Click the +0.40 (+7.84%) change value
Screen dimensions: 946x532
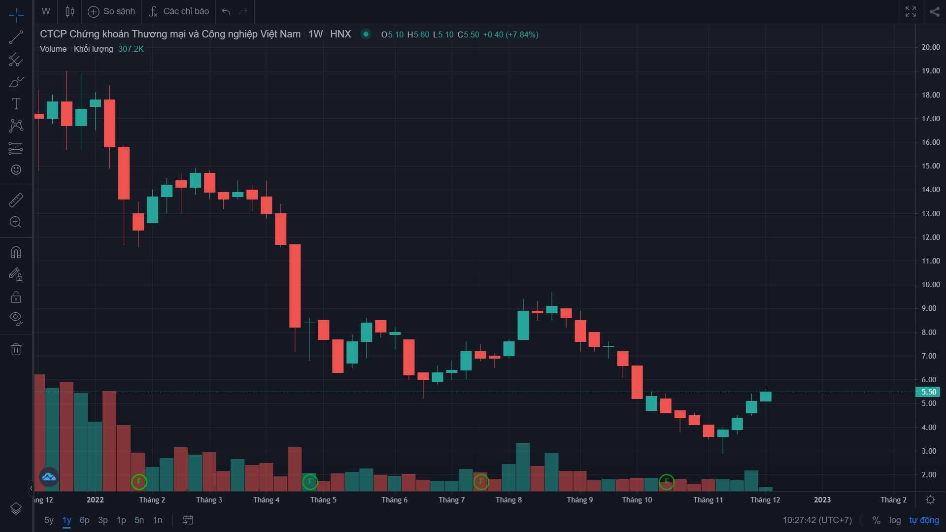pos(510,34)
